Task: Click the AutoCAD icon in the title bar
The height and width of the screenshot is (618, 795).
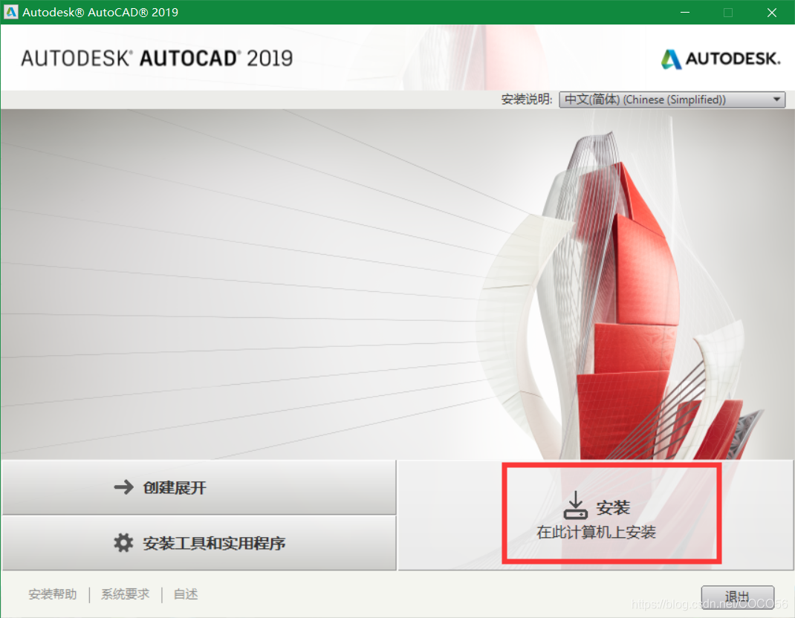Action: [10, 12]
